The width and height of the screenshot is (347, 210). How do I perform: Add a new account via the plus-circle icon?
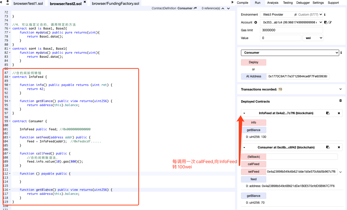(x=256, y=22)
